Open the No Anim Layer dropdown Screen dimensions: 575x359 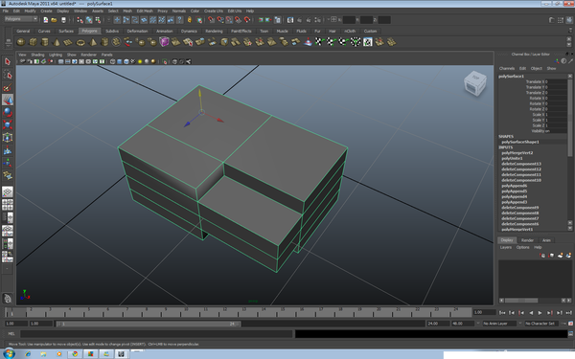tap(499, 324)
